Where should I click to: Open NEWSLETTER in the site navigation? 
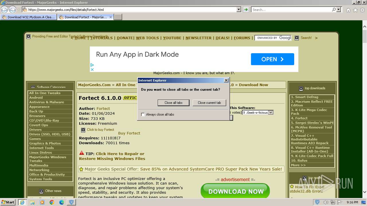click(x=198, y=38)
